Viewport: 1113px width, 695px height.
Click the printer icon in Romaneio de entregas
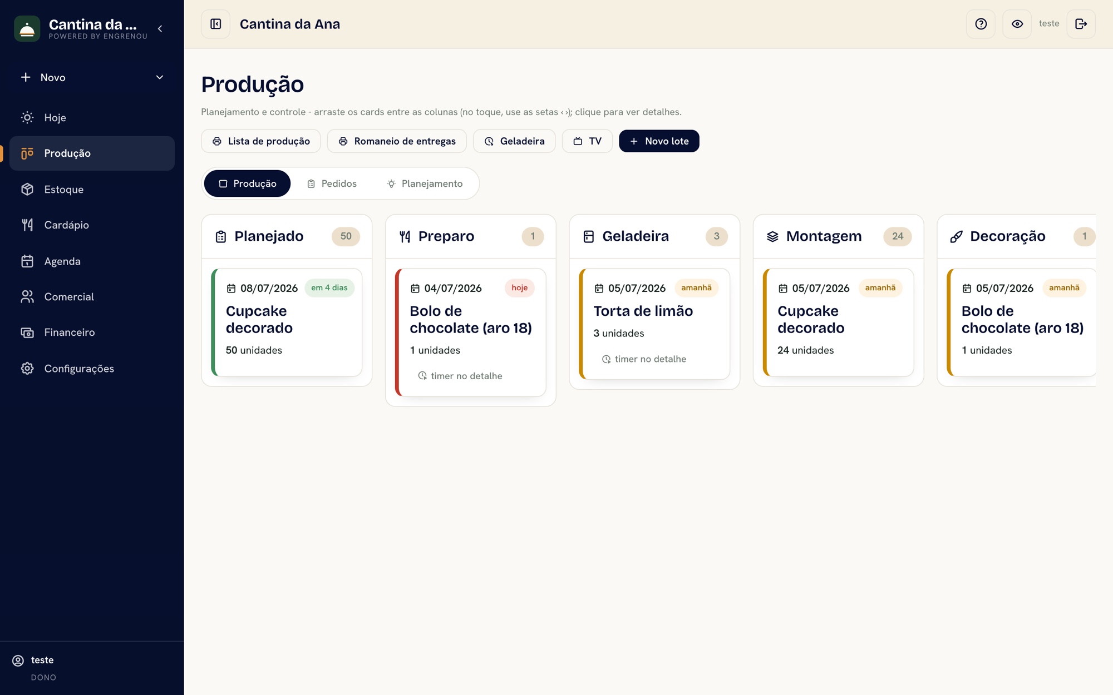343,141
